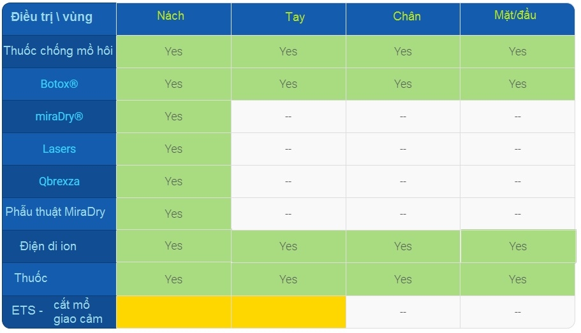This screenshot has width=581, height=333.
Task: Click Yes cell for miraDry under Nách
Action: tap(173, 117)
